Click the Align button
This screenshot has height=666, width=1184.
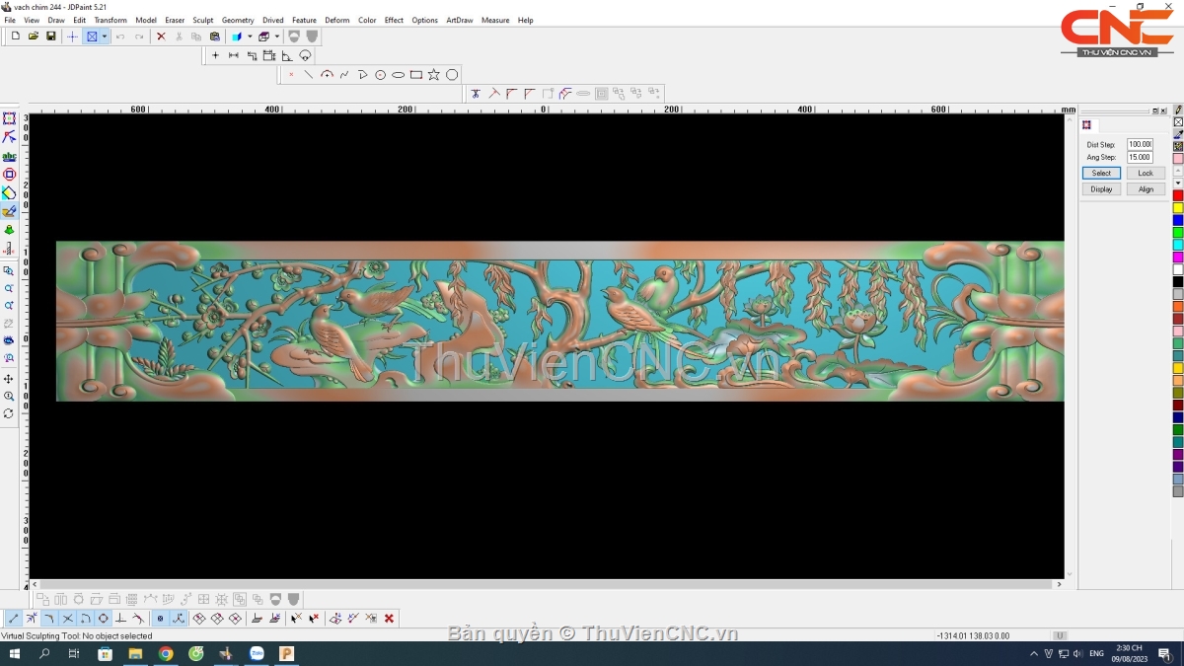1146,188
